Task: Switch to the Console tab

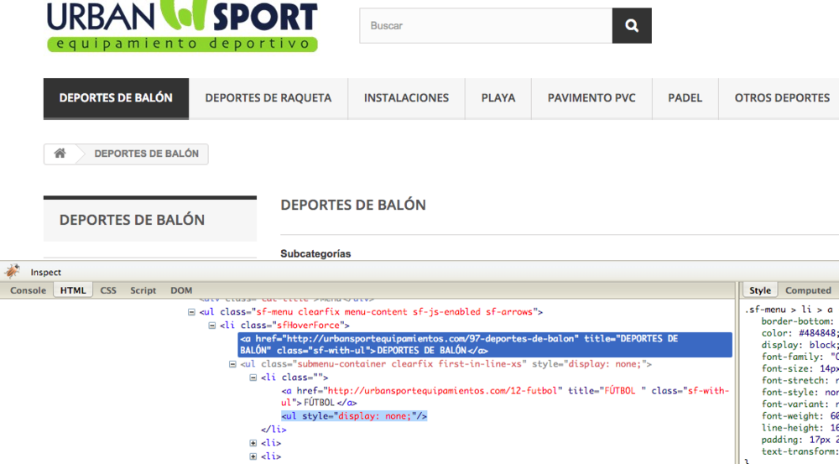Action: 28,290
